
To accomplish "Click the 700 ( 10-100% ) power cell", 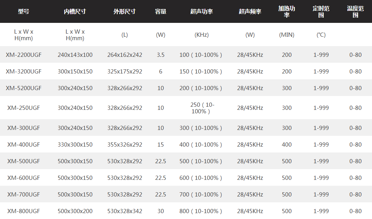I will 201,194.
